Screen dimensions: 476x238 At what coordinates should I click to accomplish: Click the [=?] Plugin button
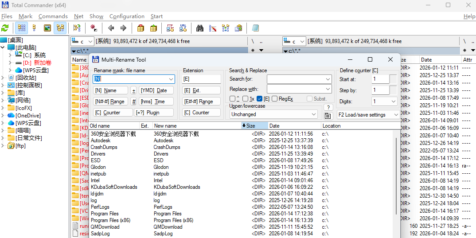click(x=154, y=113)
